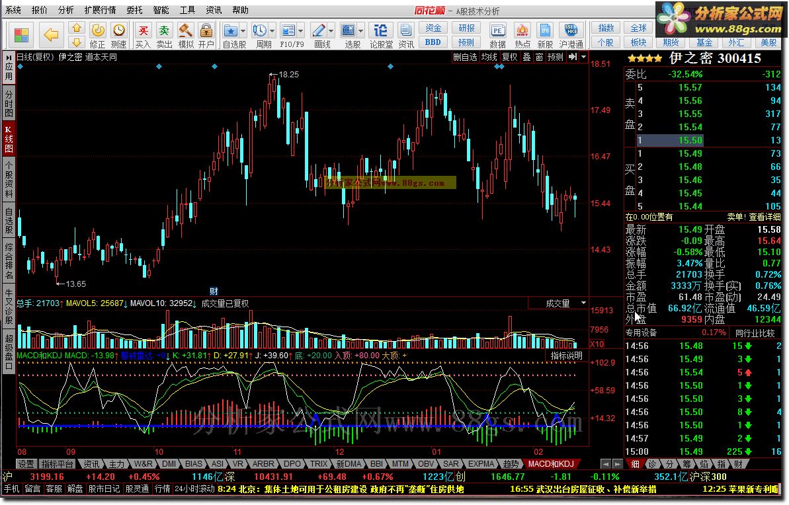Select the 画线 pencil tool
The image size is (789, 505).
tap(319, 30)
